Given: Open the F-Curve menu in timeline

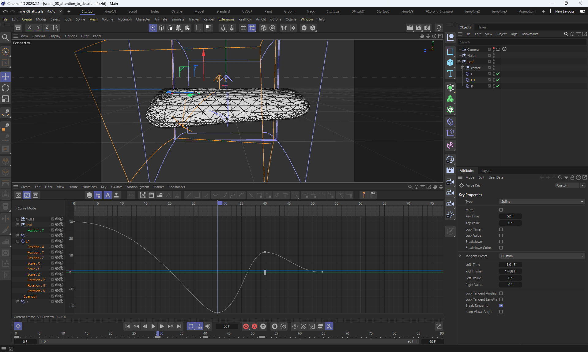Looking at the screenshot, I should click(116, 187).
